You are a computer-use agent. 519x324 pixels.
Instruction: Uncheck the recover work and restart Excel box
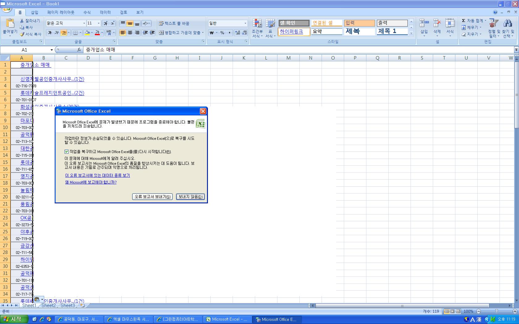point(66,152)
